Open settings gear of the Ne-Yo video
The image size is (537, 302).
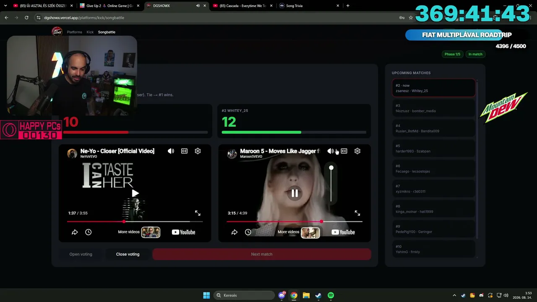click(198, 151)
